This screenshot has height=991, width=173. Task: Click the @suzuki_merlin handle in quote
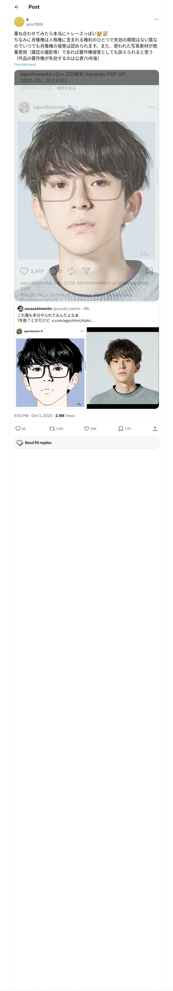(66, 308)
